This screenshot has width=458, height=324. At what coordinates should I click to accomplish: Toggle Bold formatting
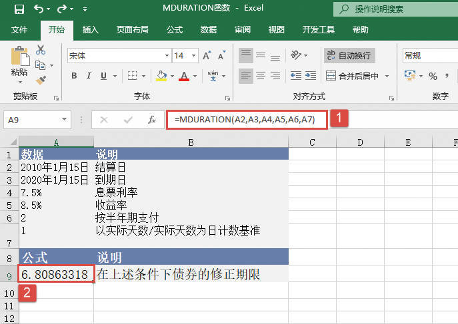click(x=75, y=76)
